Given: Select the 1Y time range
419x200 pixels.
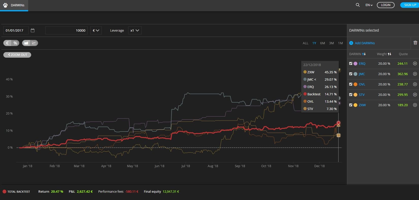Looking at the screenshot, I should [x=314, y=43].
